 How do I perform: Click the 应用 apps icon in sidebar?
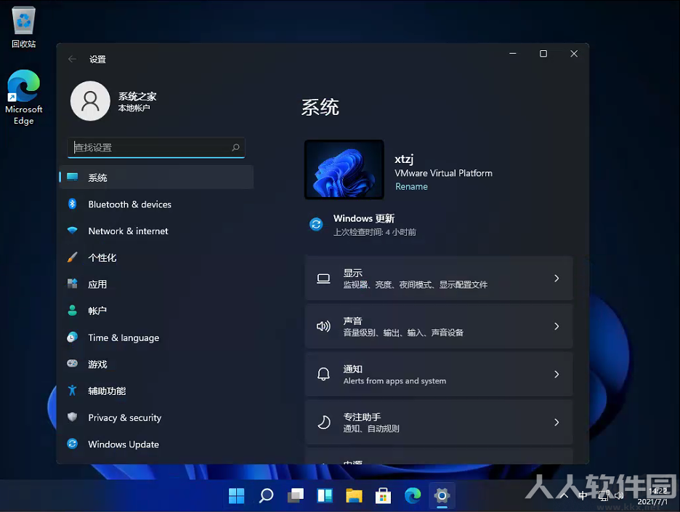coord(73,284)
